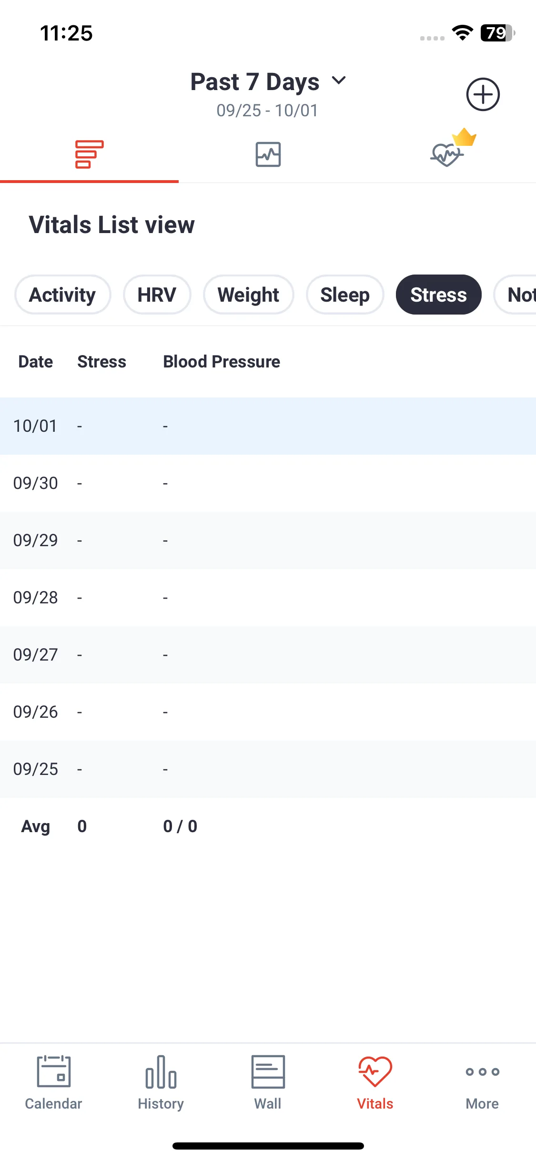Viewport: 536px width, 1161px height.
Task: Open the chart view icon tab
Action: point(268,154)
